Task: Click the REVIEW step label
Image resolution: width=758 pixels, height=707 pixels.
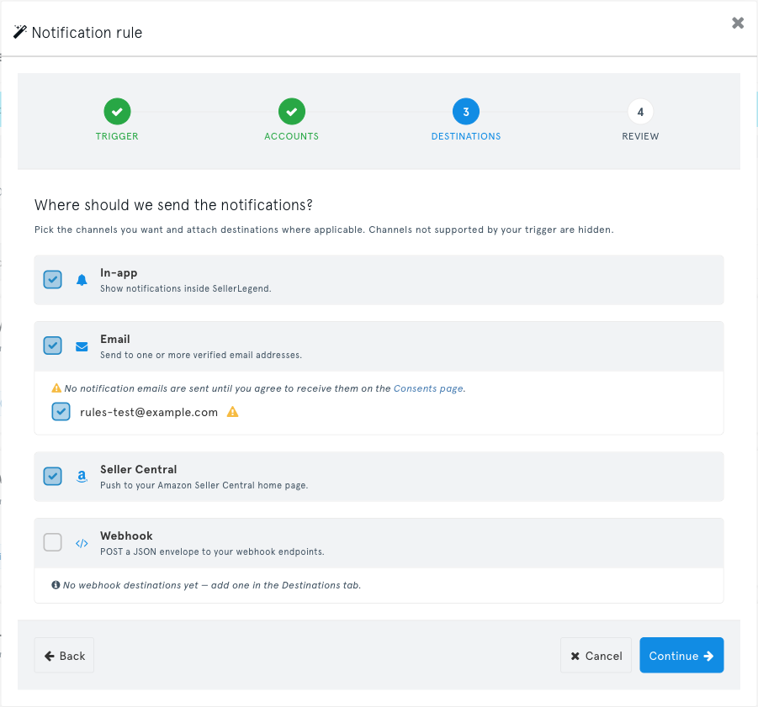Action: pyautogui.click(x=640, y=136)
